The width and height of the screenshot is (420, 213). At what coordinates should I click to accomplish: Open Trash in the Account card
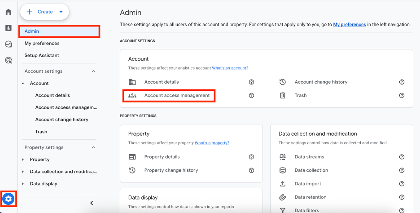click(301, 96)
